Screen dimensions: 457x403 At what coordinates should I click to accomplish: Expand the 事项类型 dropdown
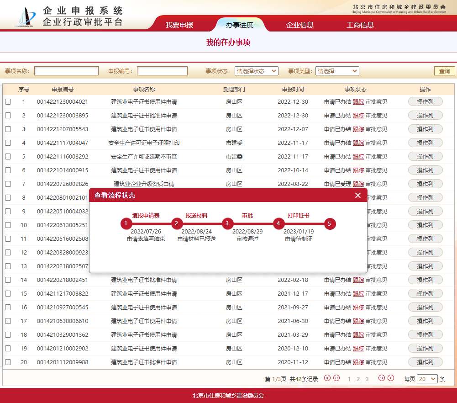point(337,71)
